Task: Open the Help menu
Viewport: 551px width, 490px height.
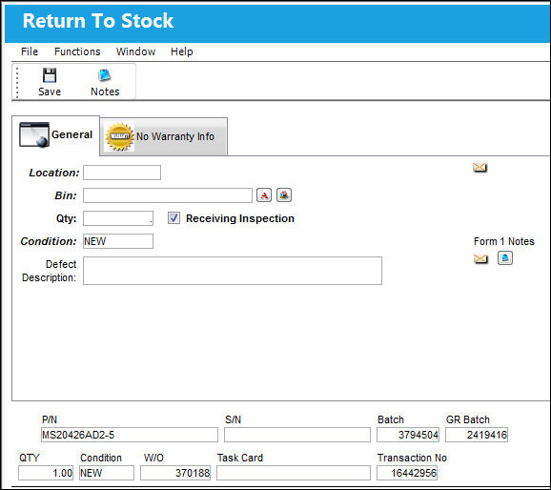Action: click(x=182, y=51)
